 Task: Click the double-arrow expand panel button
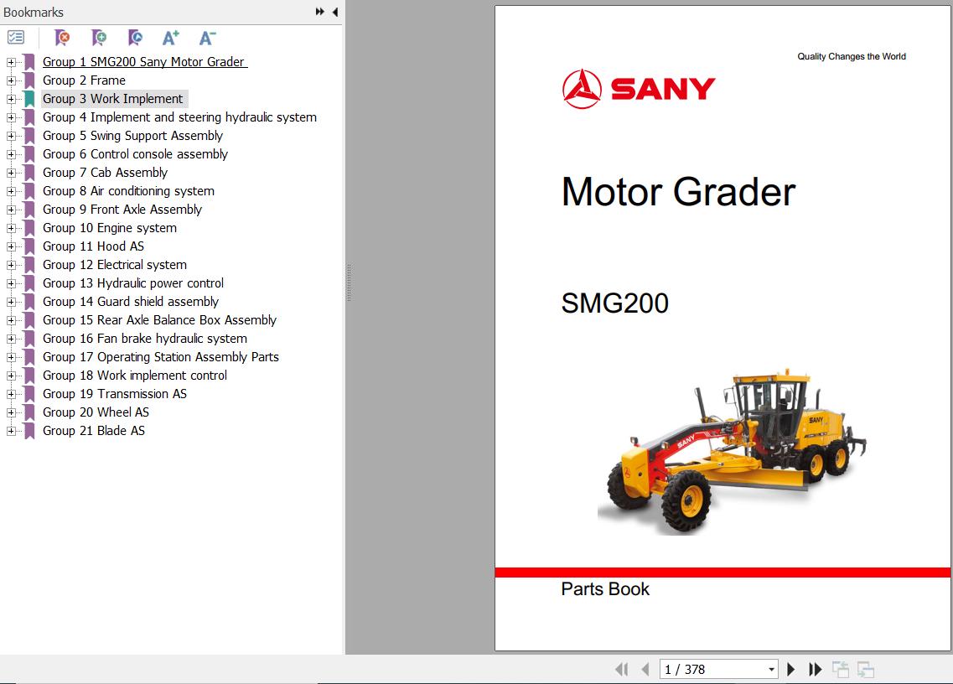click(x=320, y=12)
